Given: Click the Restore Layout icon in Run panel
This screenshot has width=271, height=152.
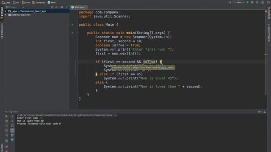Looking at the screenshot, I should 6,141.
